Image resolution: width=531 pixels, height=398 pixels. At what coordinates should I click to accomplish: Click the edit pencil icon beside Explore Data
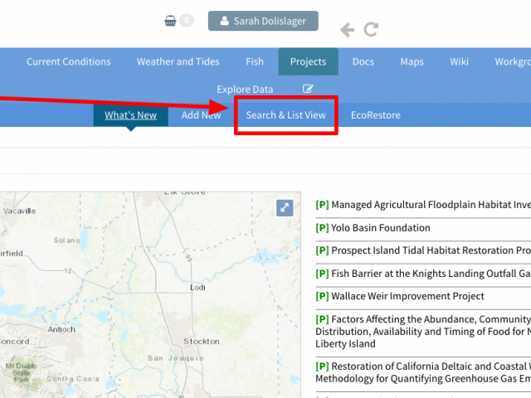pyautogui.click(x=308, y=89)
